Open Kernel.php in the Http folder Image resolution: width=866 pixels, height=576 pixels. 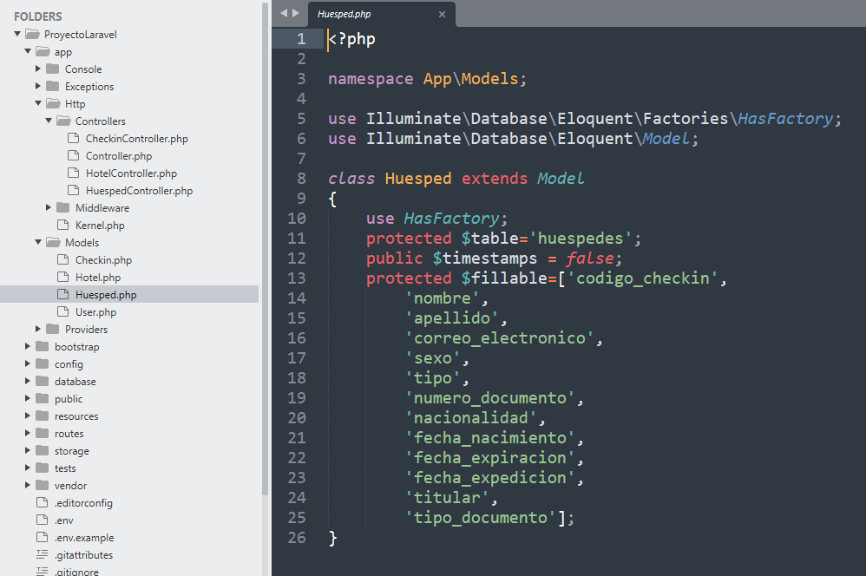point(100,226)
